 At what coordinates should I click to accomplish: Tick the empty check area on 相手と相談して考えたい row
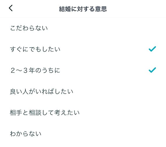point(152,113)
